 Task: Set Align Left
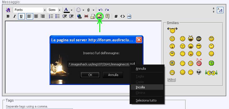point(30,16)
